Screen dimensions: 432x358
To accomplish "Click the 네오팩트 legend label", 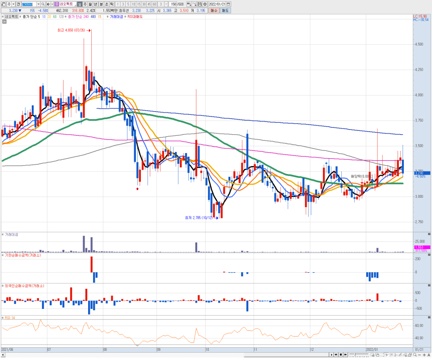I will (12, 17).
